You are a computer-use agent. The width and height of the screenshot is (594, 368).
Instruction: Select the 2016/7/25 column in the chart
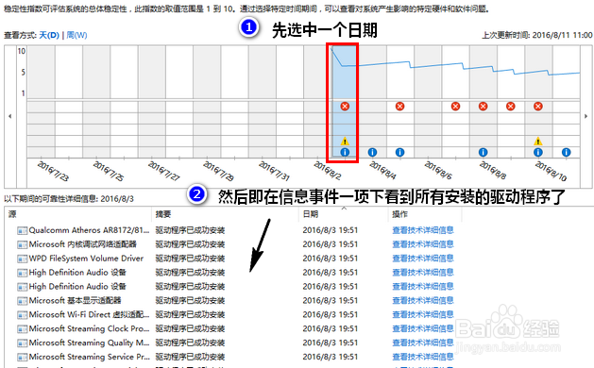coord(96,102)
